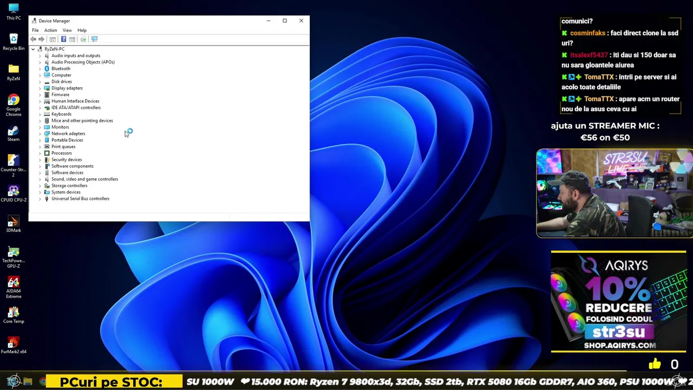Launch Google Chrome from desktop
The image size is (693, 390).
pos(14,105)
